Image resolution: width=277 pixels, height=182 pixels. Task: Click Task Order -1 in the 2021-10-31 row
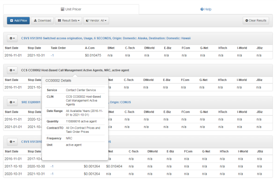click(52, 55)
